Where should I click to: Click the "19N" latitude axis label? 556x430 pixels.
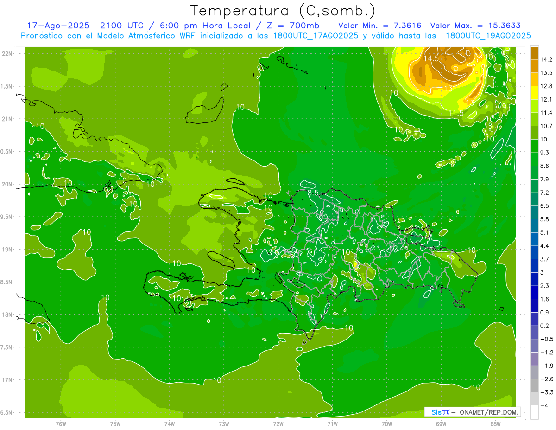6,250
